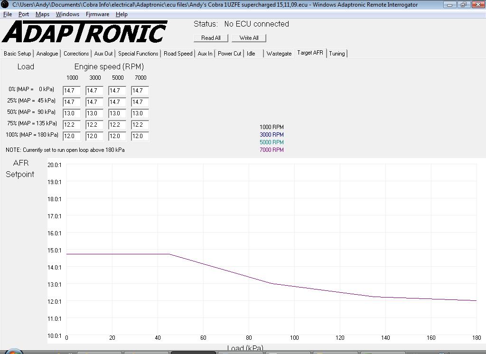This screenshot has width=486, height=354.
Task: Click AFR field for 75% load at 1000 RPM
Action: pos(72,125)
